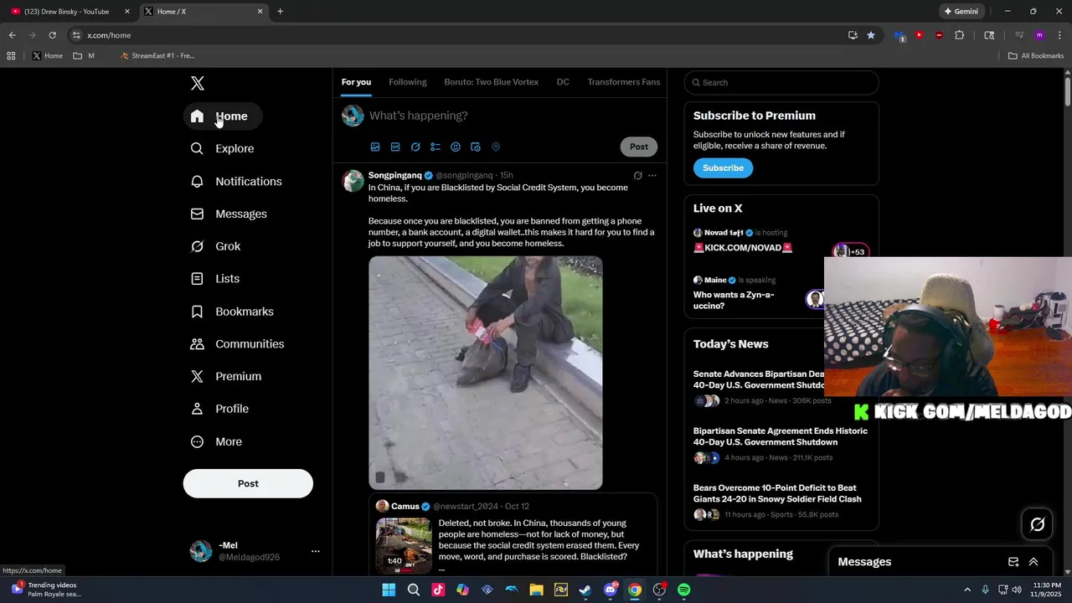The height and width of the screenshot is (603, 1072).
Task: Click the X search box
Action: 781,82
